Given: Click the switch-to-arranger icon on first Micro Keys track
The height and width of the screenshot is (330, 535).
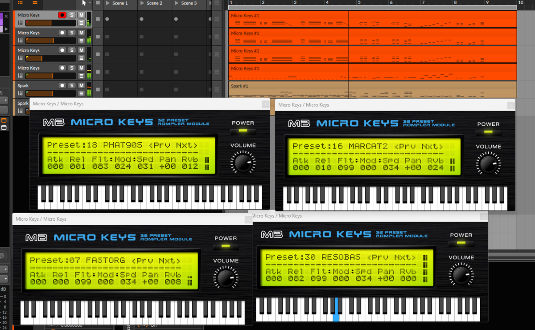Looking at the screenshot, I should (217, 19).
